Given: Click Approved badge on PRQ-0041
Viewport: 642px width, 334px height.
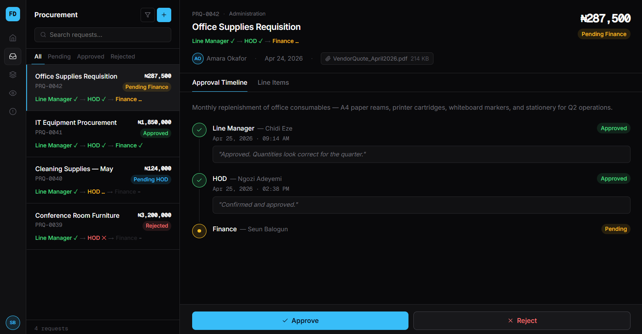Looking at the screenshot, I should coord(156,133).
